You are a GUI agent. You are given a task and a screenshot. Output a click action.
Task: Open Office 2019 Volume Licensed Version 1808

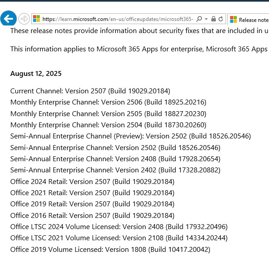tap(110, 250)
